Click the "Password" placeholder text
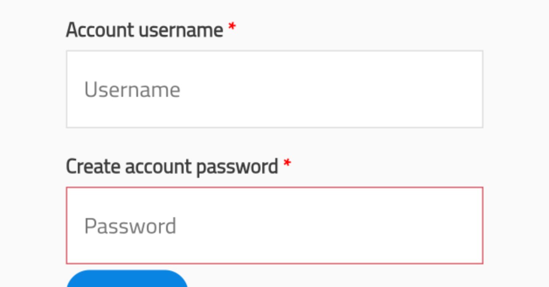The width and height of the screenshot is (549, 287). [x=130, y=226]
